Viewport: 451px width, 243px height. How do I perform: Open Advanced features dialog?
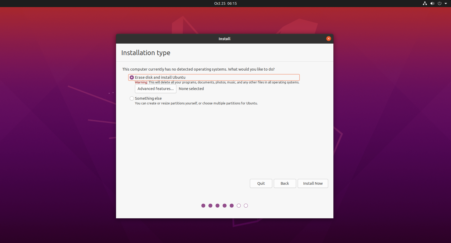coord(155,89)
